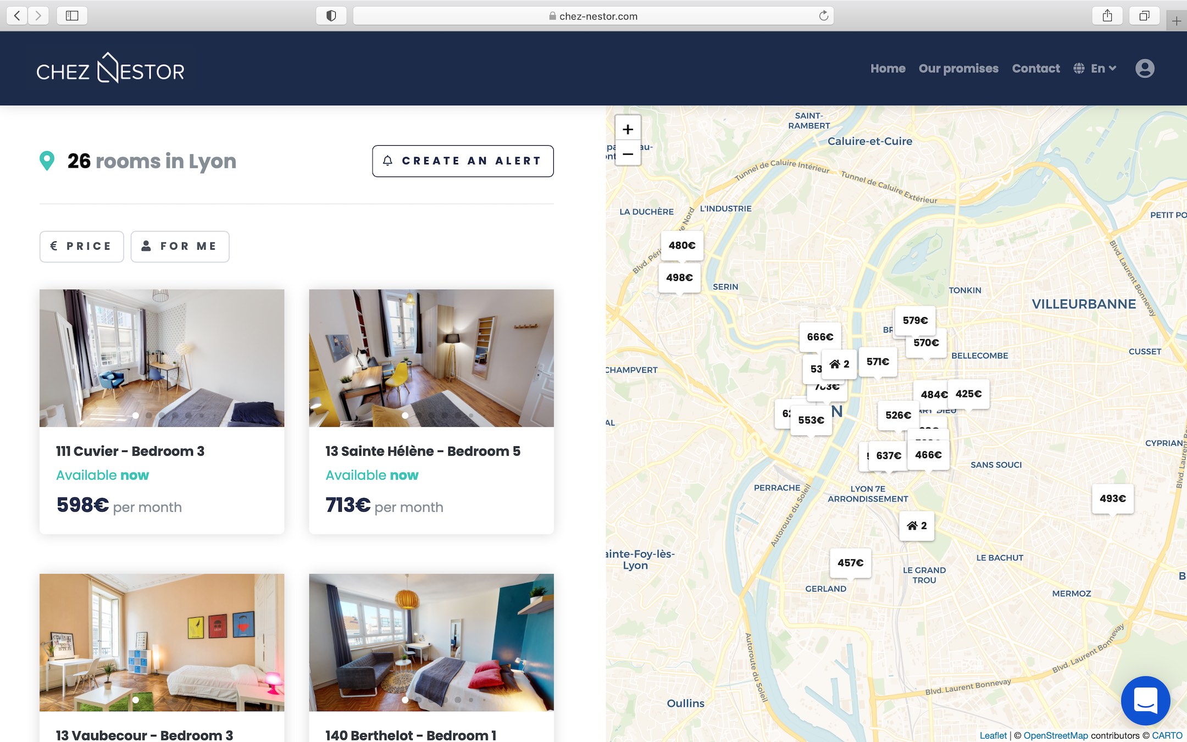Expand the En language dropdown

[x=1095, y=68]
